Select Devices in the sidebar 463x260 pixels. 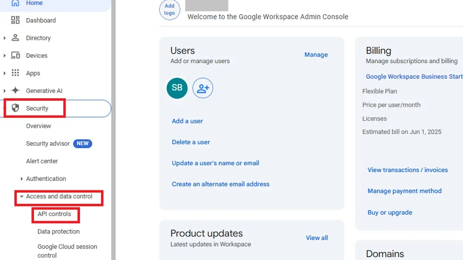pos(37,55)
